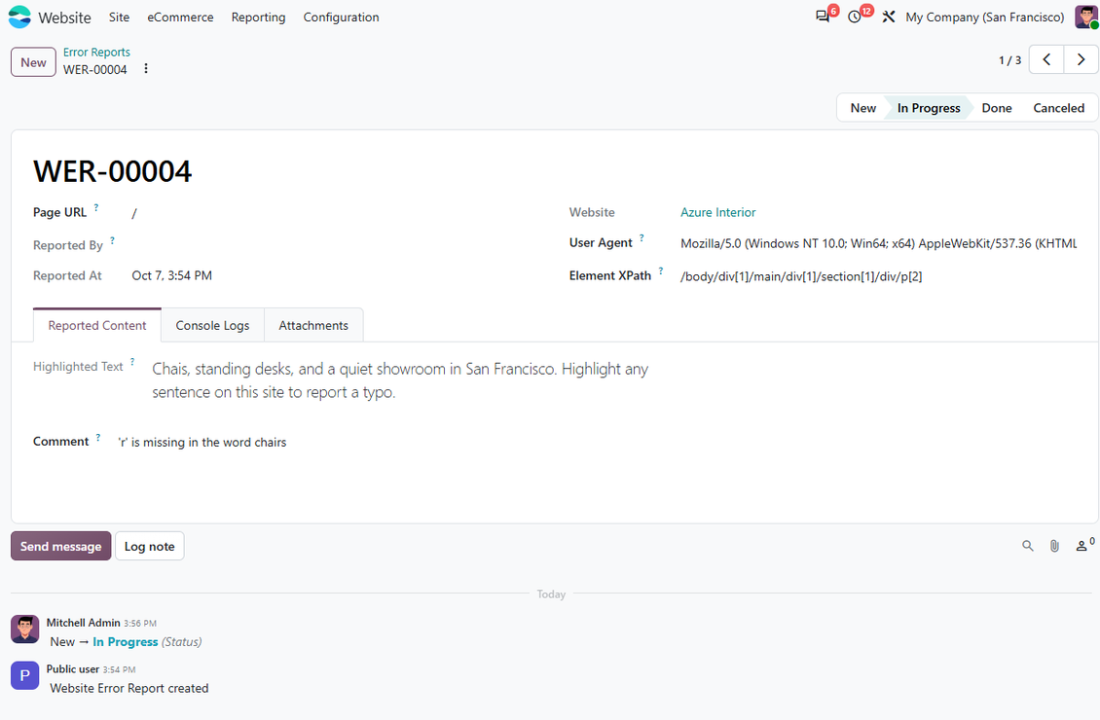Viewport: 1100px width, 720px height.
Task: Go to the previous record arrow
Action: 1046,60
